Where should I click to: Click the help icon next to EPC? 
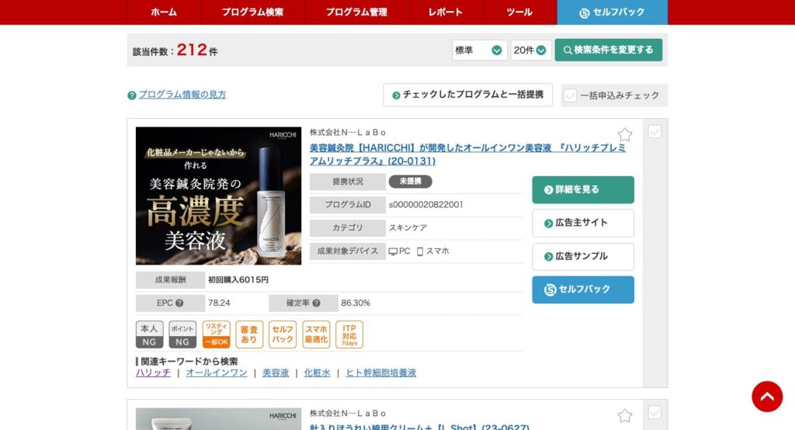179,303
